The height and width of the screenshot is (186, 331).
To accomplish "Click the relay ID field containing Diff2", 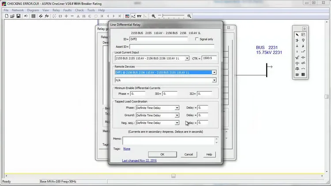I will 158,39.
